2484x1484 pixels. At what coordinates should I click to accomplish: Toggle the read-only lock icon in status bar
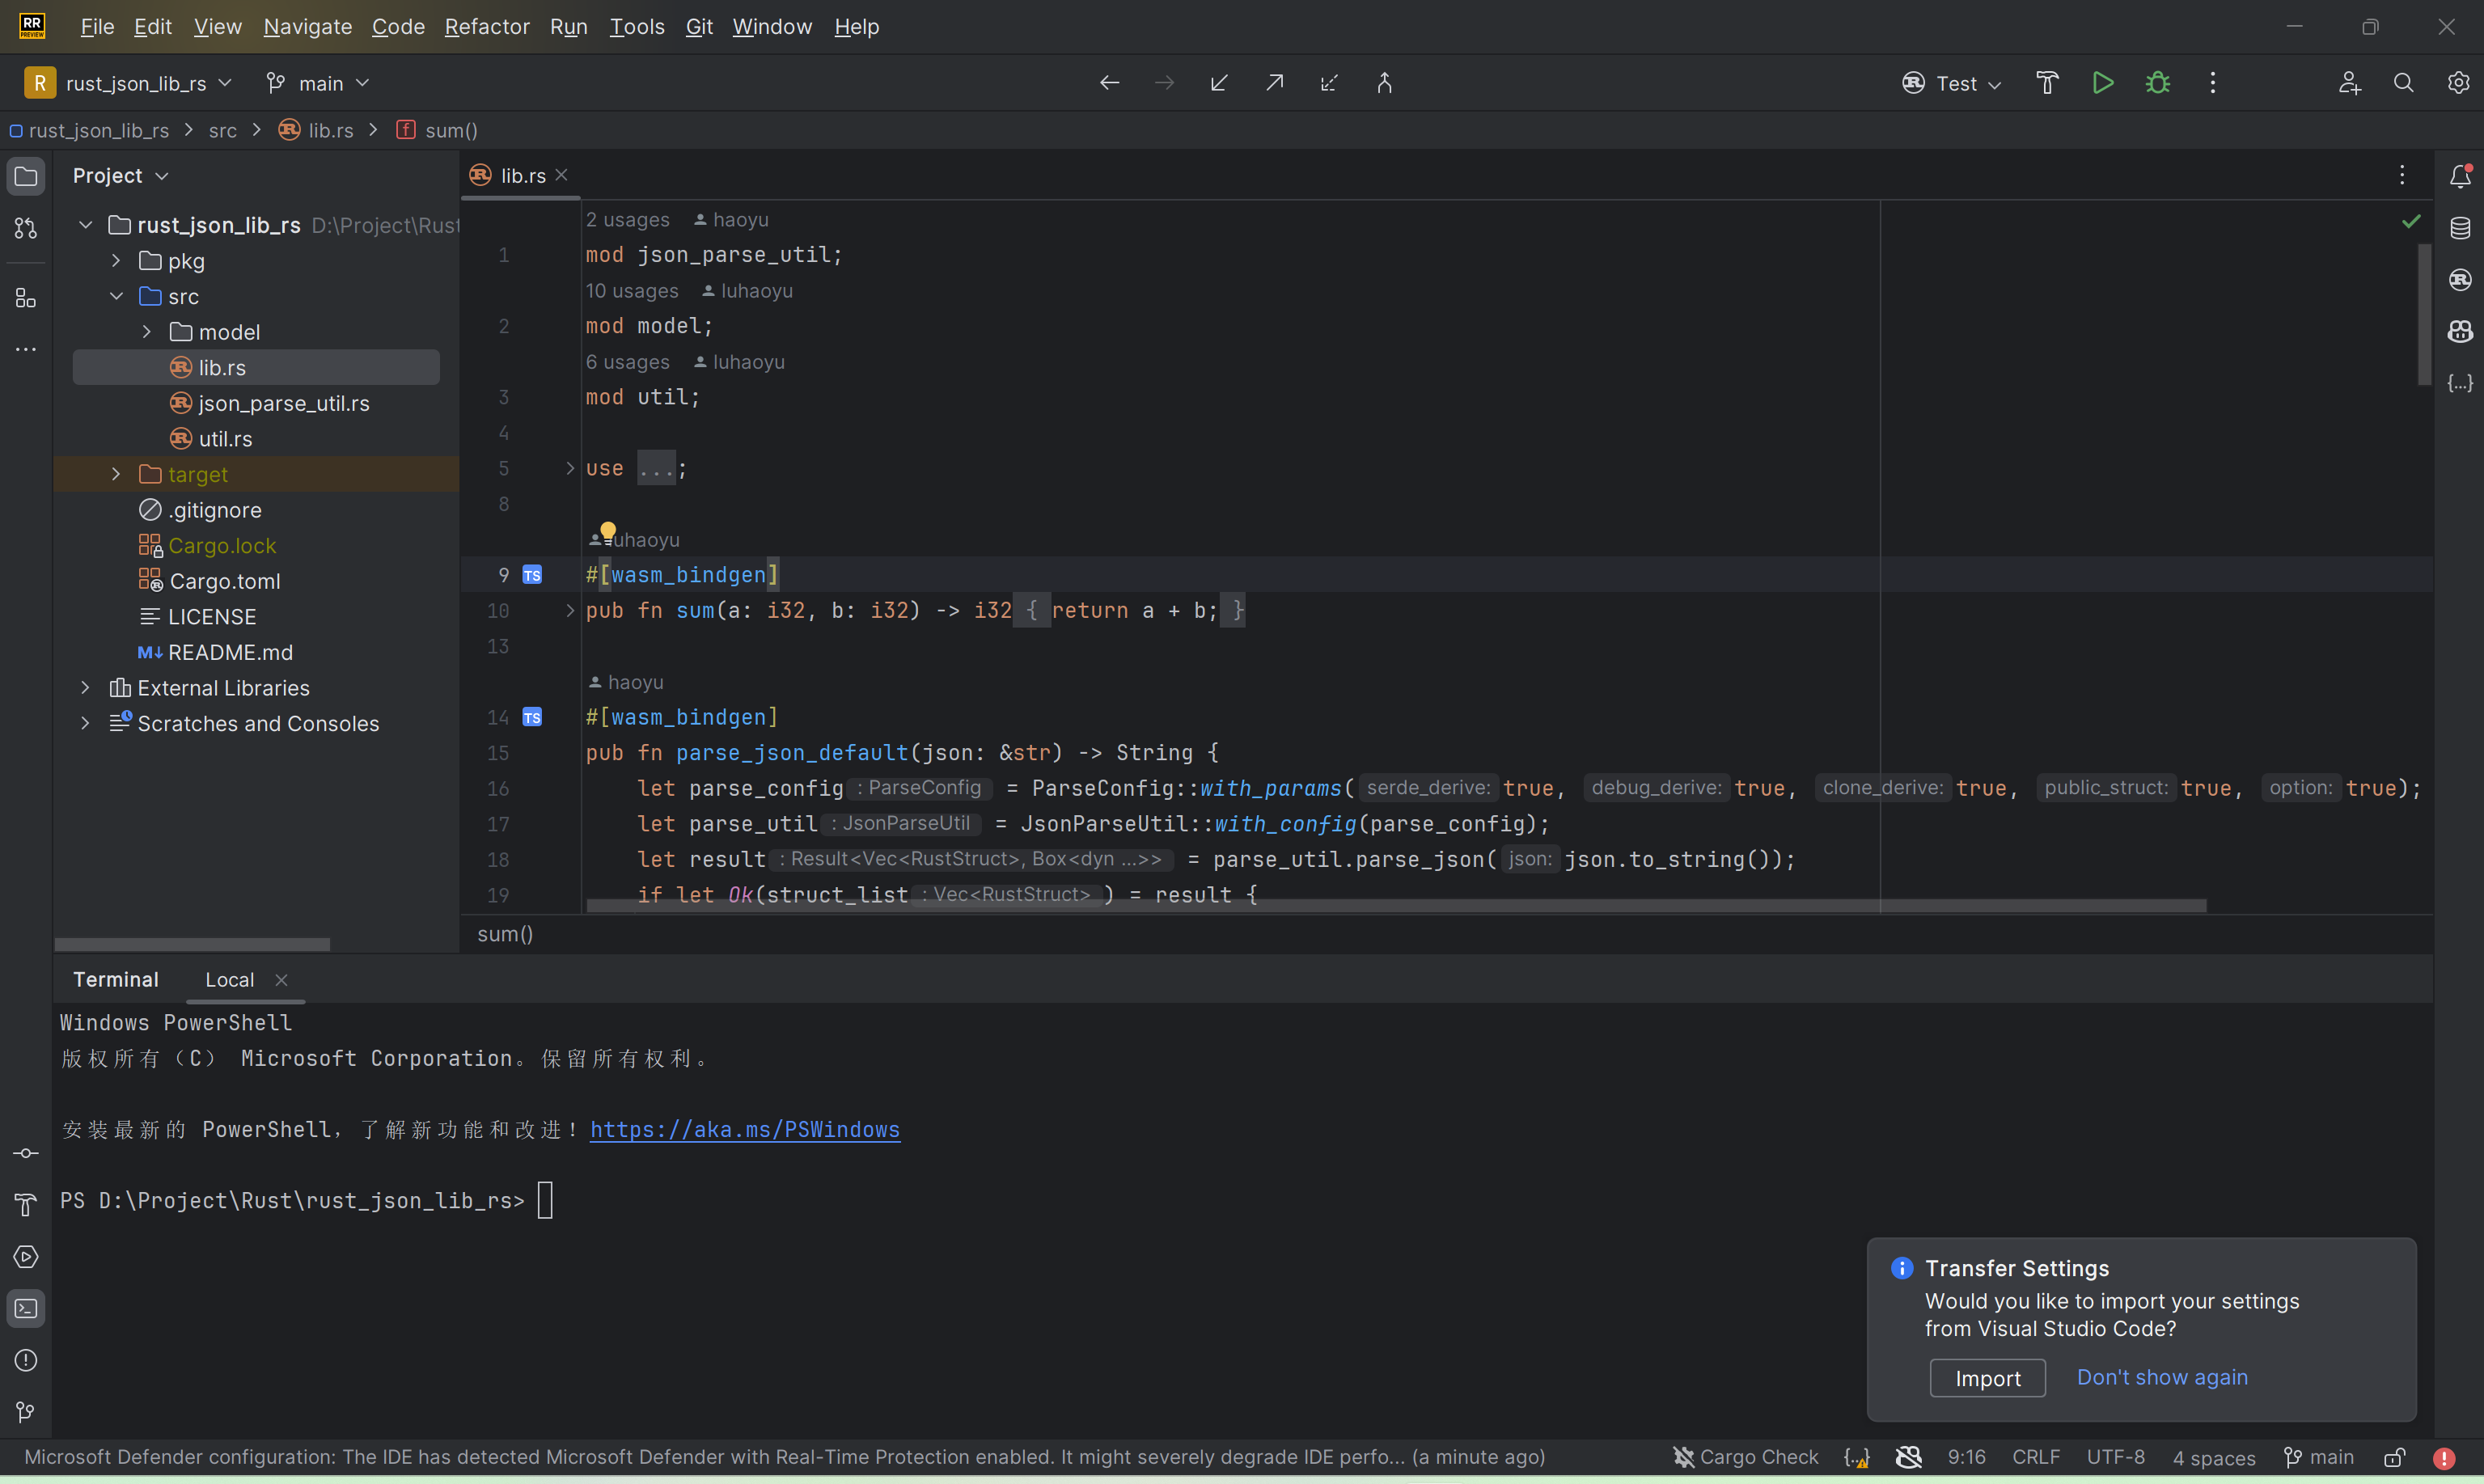2395,1458
